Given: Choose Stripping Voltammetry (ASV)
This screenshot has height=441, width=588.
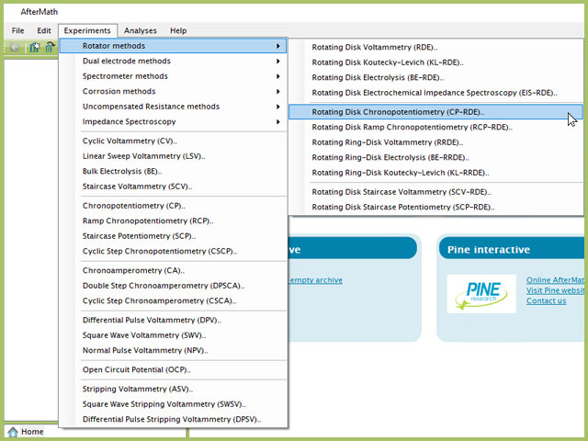Looking at the screenshot, I should click(x=173, y=390).
